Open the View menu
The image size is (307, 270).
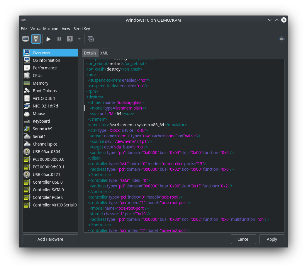66,29
